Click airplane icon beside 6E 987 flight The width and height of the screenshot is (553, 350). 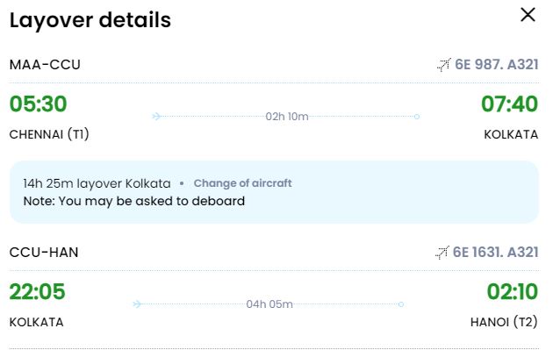coord(443,65)
